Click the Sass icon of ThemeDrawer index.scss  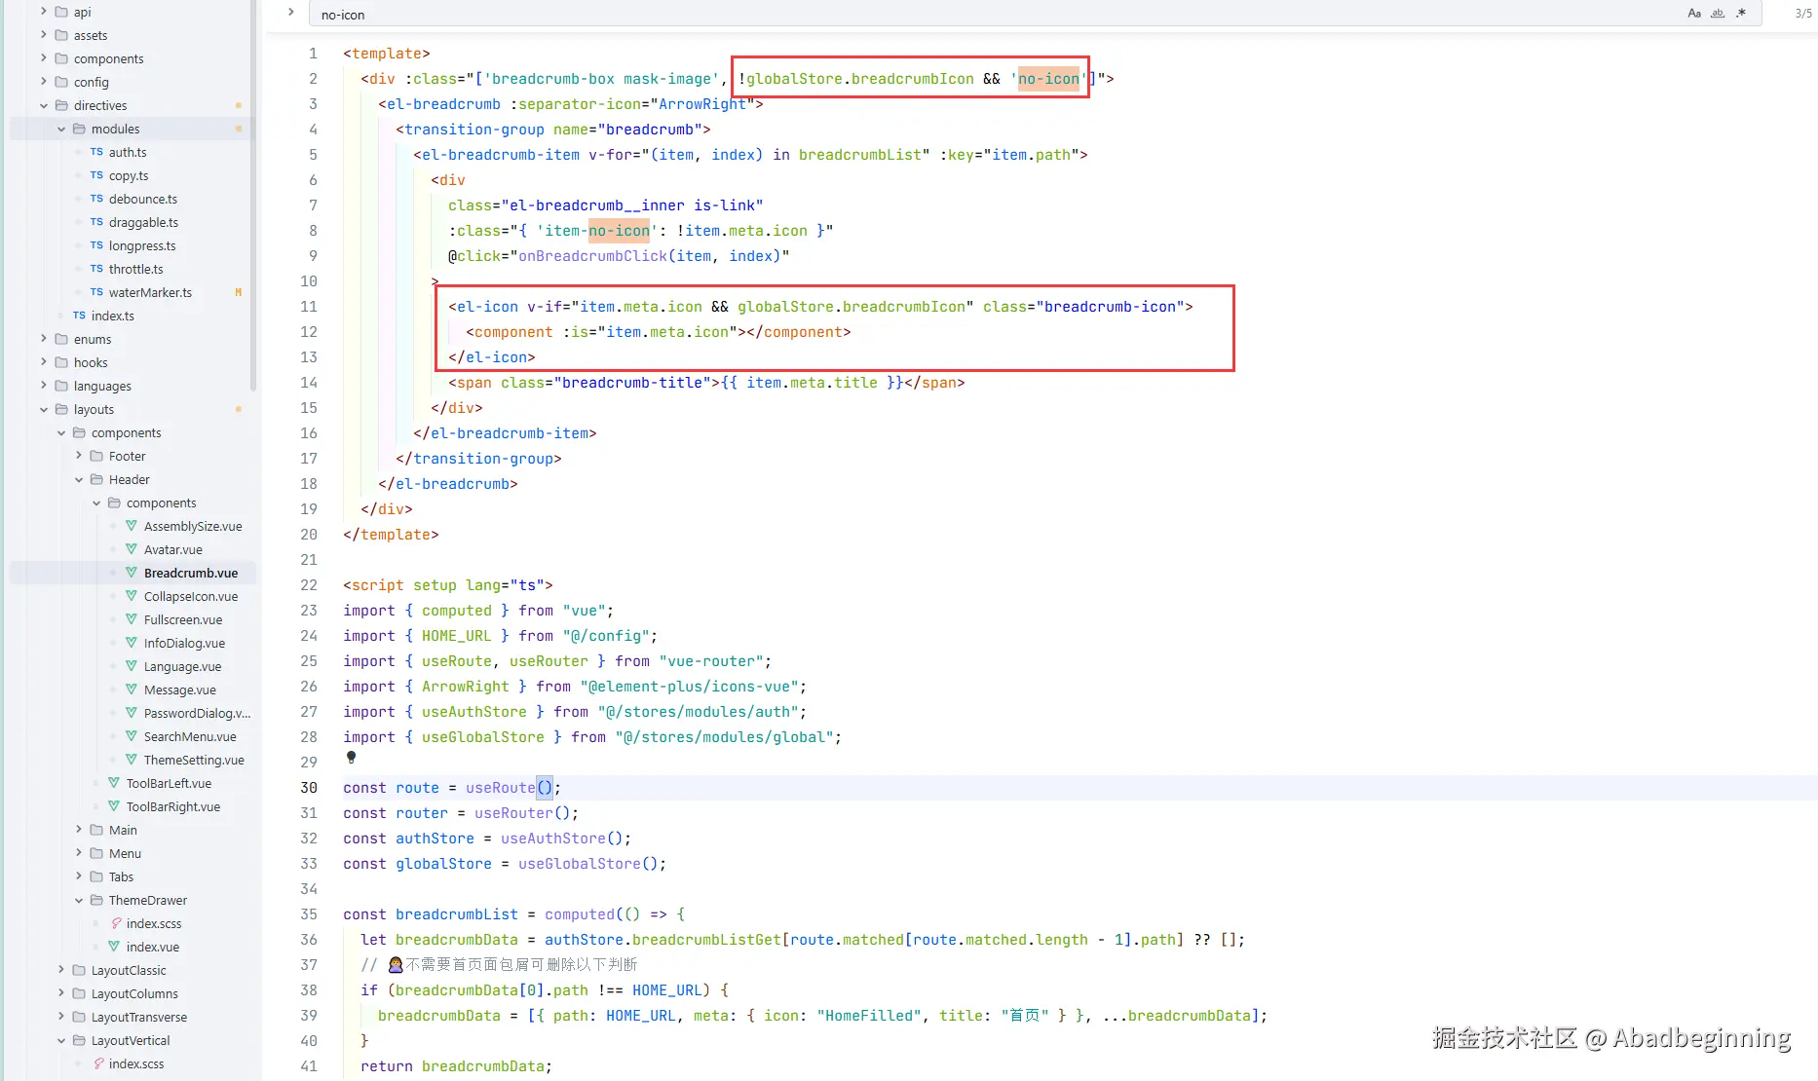116,923
